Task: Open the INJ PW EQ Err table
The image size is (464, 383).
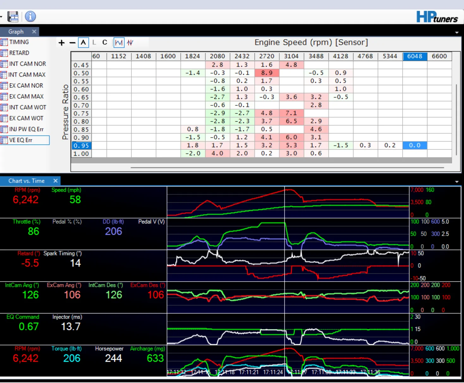Action: (x=26, y=129)
